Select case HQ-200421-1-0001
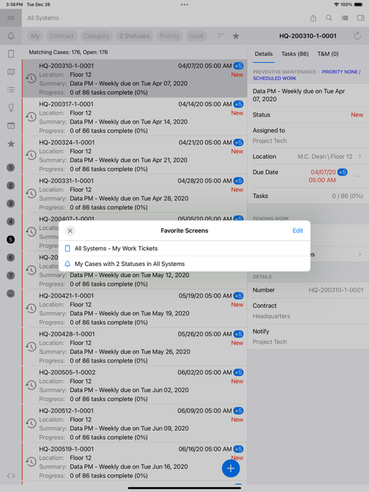This screenshot has width=369, height=492. pyautogui.click(x=135, y=308)
